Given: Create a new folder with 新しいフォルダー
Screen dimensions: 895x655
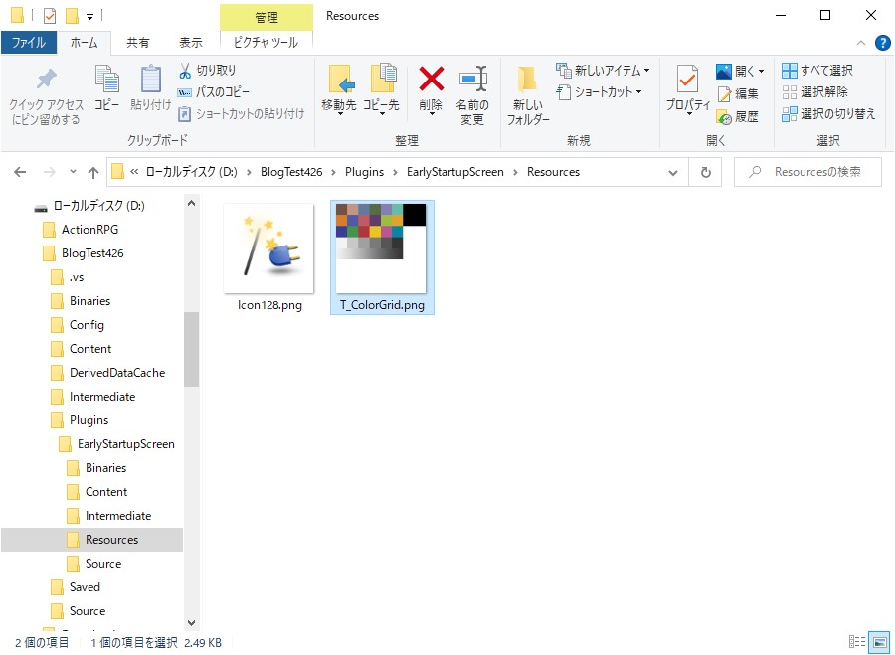Looking at the screenshot, I should click(x=527, y=94).
